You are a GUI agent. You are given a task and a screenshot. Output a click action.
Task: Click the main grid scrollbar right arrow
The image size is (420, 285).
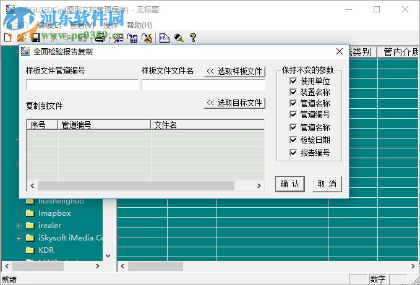pos(413,266)
